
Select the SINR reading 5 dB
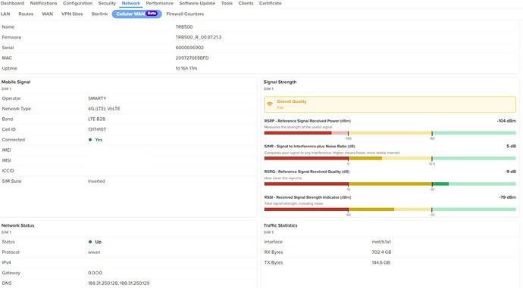(x=511, y=146)
